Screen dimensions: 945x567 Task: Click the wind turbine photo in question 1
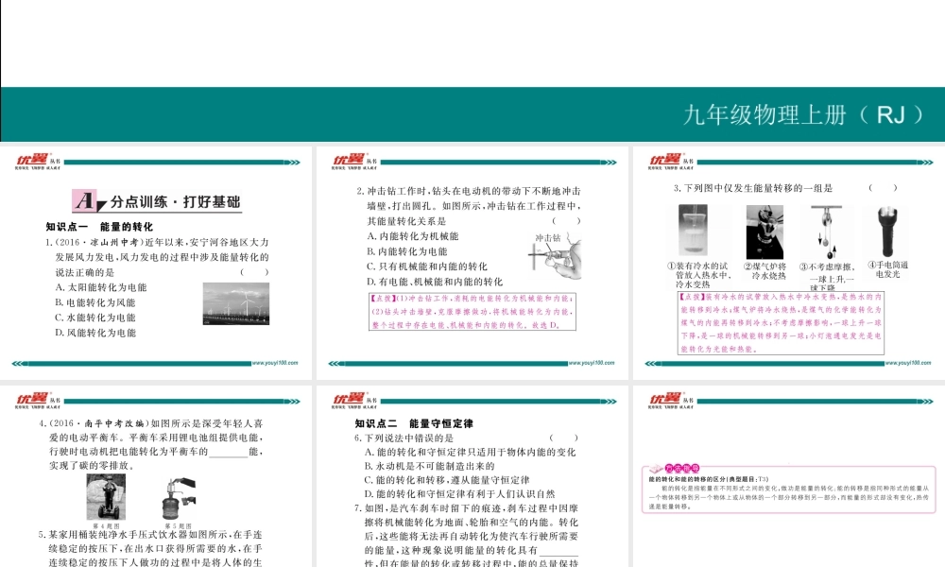point(236,302)
